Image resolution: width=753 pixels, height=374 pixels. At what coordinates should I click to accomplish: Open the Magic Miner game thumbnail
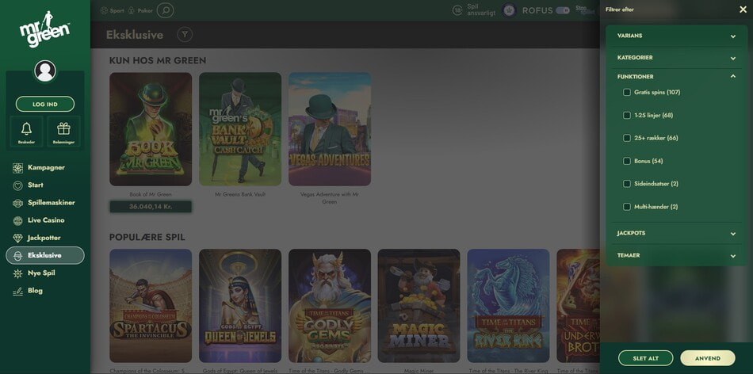[419, 306]
